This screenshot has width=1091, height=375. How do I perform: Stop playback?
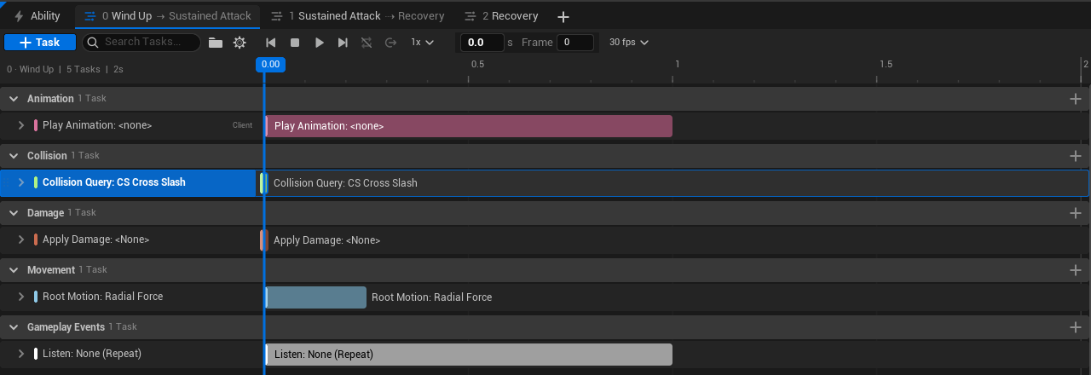[x=295, y=43]
